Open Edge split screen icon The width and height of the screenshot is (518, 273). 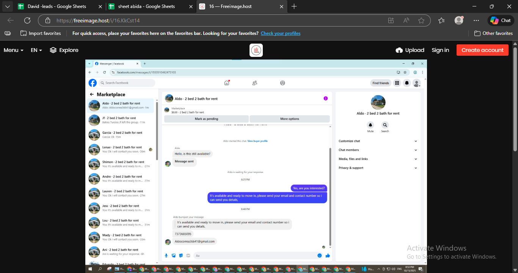(391, 20)
